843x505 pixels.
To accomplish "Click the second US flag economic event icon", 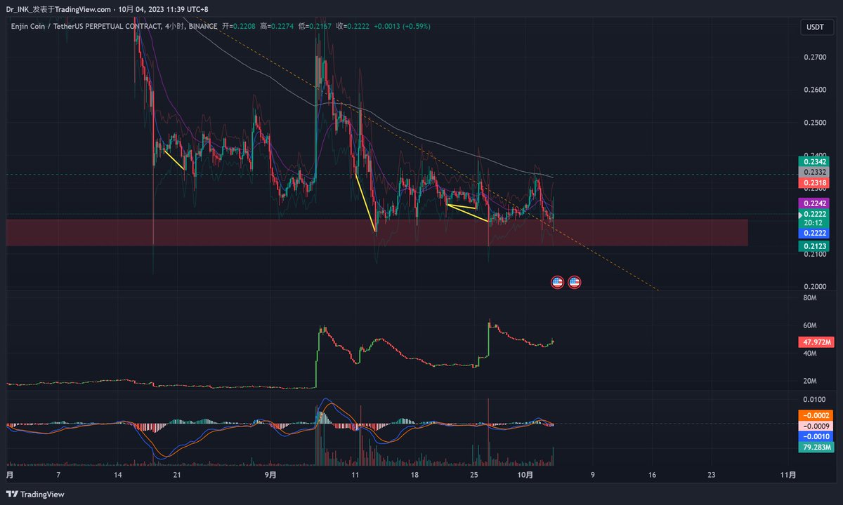I will (x=574, y=283).
